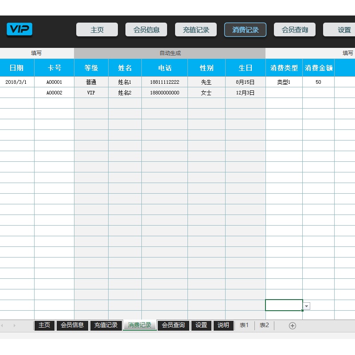
Task: Switch to the 表1 sheet tab
Action: click(x=244, y=325)
